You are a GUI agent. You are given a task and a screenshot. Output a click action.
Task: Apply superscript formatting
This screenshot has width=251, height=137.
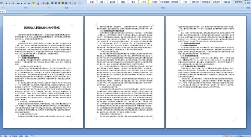[25, 3]
